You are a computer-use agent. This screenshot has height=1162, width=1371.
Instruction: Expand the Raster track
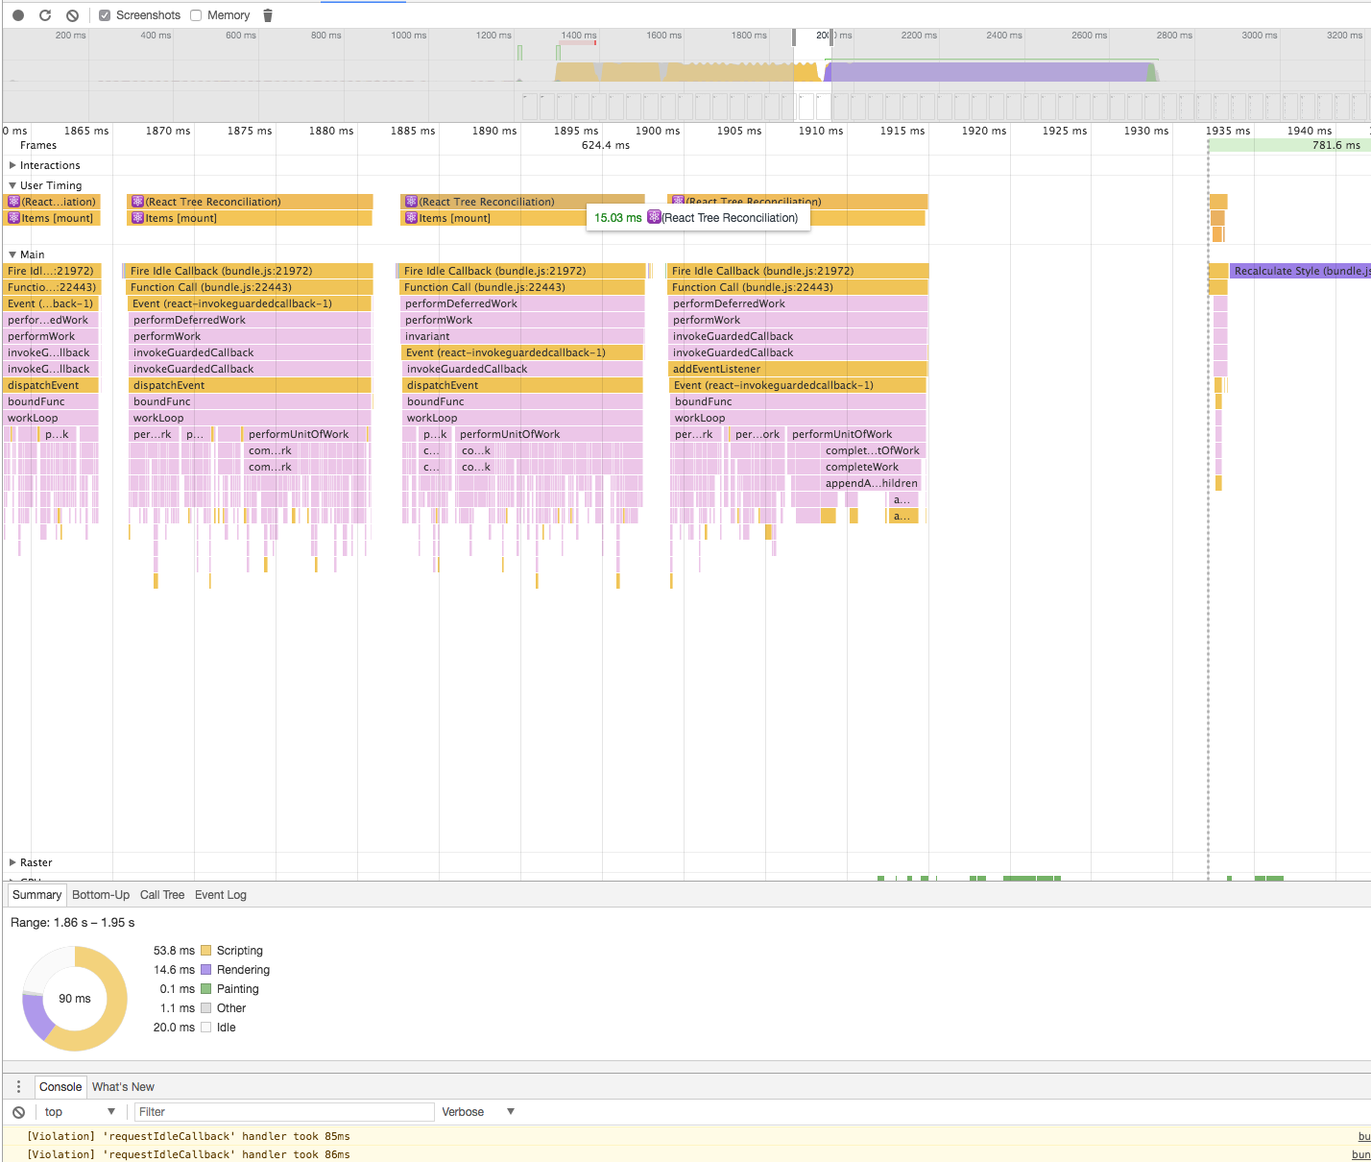[x=12, y=862]
